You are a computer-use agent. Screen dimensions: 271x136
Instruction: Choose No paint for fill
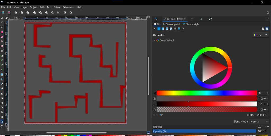[155, 29]
